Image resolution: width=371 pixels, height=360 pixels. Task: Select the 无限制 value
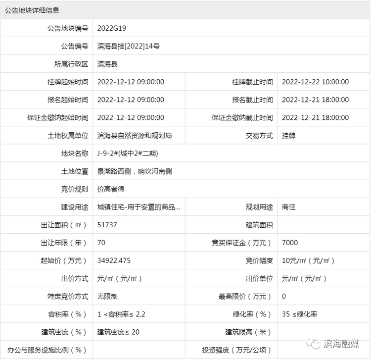107,297
